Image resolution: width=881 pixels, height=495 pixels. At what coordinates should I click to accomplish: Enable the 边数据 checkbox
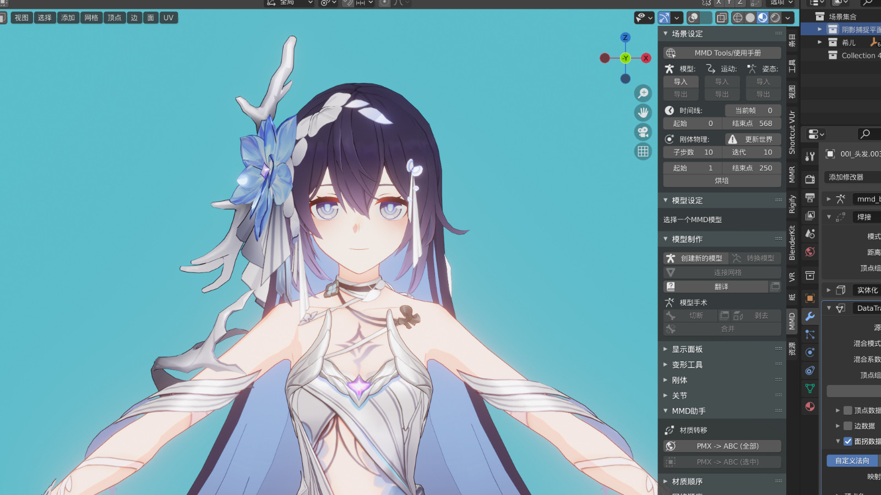click(848, 426)
